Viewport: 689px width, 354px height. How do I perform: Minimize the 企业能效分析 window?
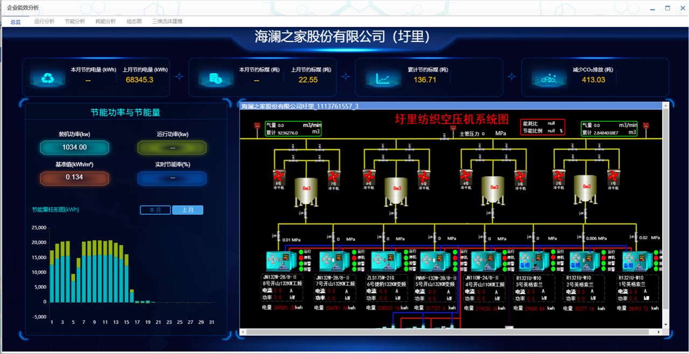652,8
